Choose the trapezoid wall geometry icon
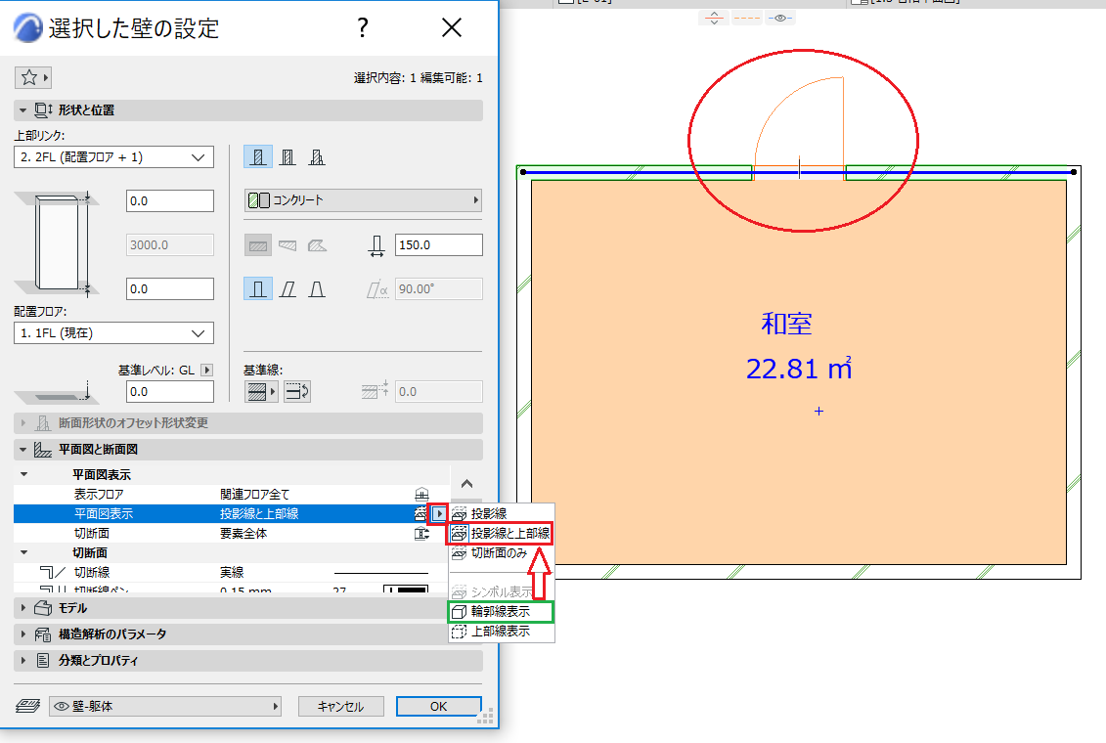This screenshot has width=1106, height=743. tap(288, 245)
